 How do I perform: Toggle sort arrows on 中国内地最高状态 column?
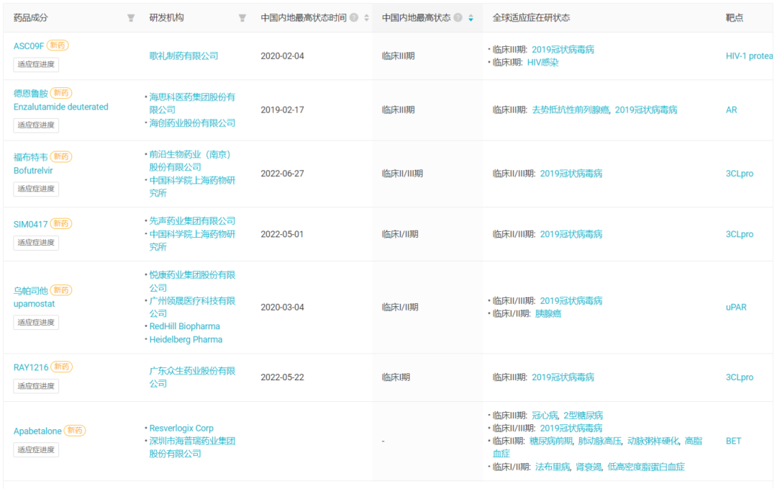[471, 18]
